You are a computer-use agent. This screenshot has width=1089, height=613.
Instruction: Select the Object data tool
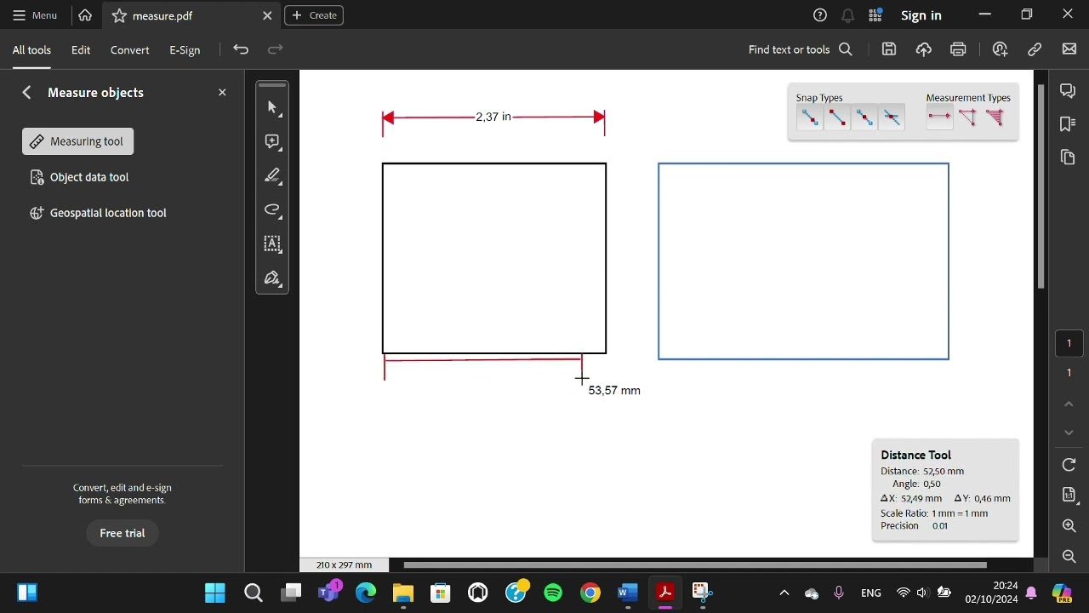click(79, 177)
